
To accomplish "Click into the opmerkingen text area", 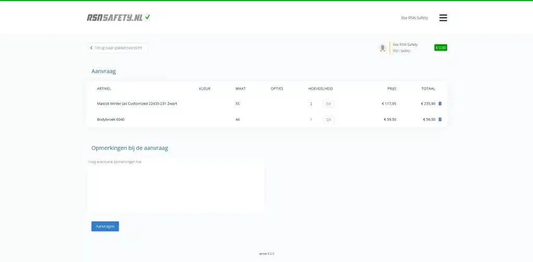I will [x=175, y=185].
